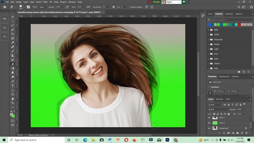Select the Pen tool
The width and height of the screenshot is (254, 143).
[13, 81]
